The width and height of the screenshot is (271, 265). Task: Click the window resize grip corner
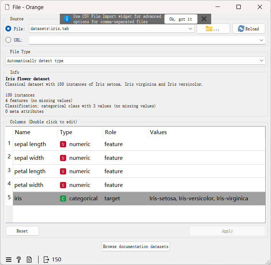pos(268,262)
